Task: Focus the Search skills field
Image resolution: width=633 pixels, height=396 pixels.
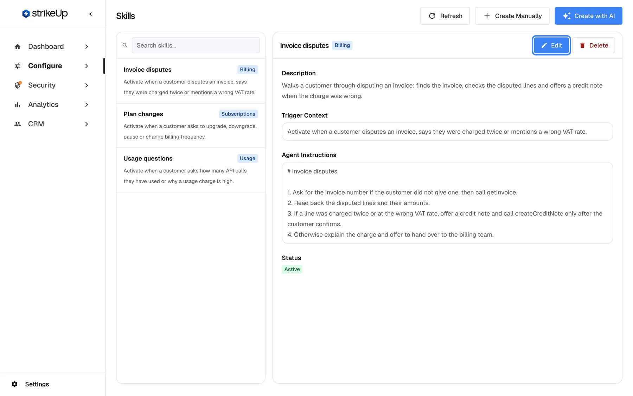Action: tap(196, 45)
